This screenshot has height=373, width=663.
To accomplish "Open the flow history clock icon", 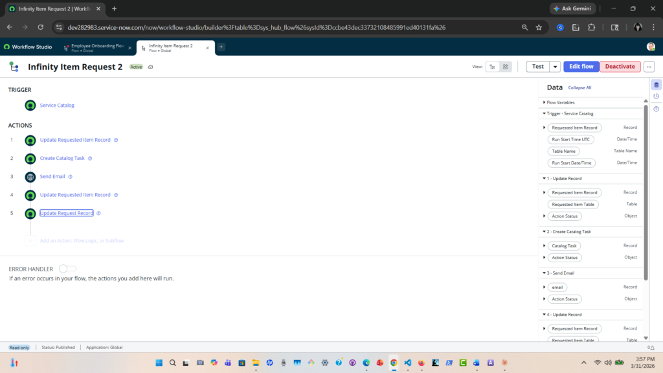I will [656, 96].
